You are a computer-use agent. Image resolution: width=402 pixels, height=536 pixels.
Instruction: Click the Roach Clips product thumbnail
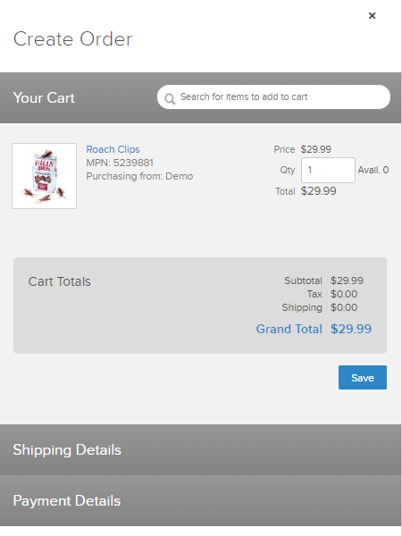44,176
